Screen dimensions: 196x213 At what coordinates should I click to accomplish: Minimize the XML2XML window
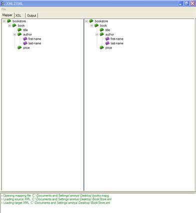pyautogui.click(x=180, y=3)
